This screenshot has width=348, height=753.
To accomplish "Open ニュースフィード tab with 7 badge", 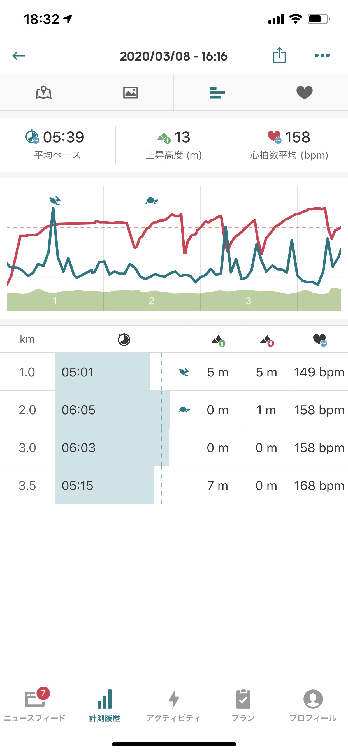I will (35, 704).
